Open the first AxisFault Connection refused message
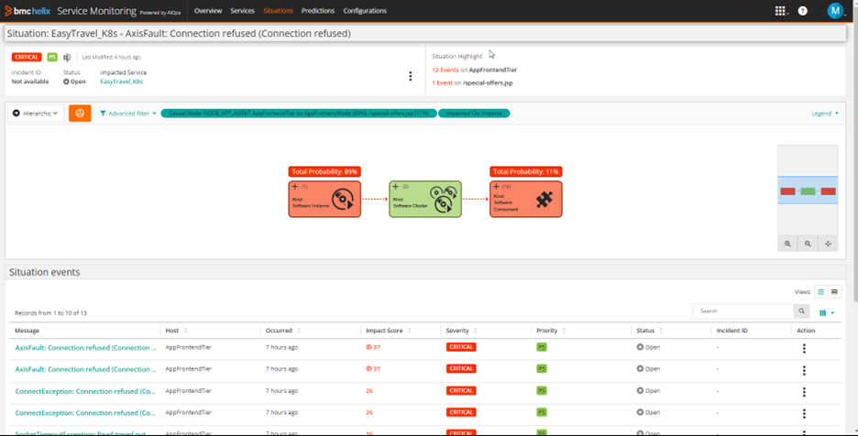This screenshot has width=858, height=436. 85,347
